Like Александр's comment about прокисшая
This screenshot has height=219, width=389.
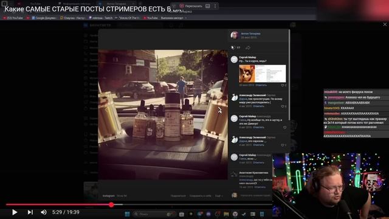pyautogui.click(x=284, y=106)
